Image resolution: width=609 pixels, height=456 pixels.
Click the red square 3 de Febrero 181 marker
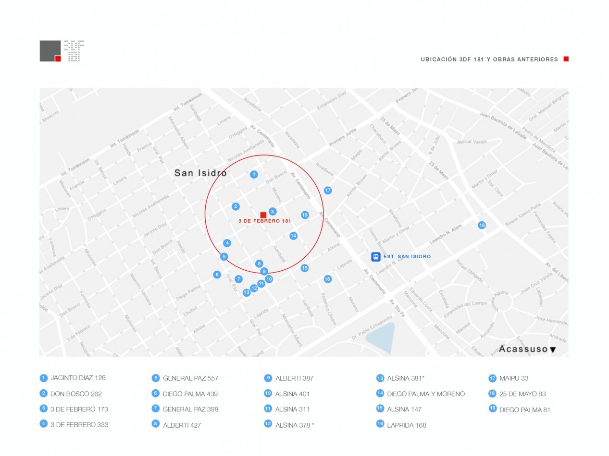[x=263, y=215]
